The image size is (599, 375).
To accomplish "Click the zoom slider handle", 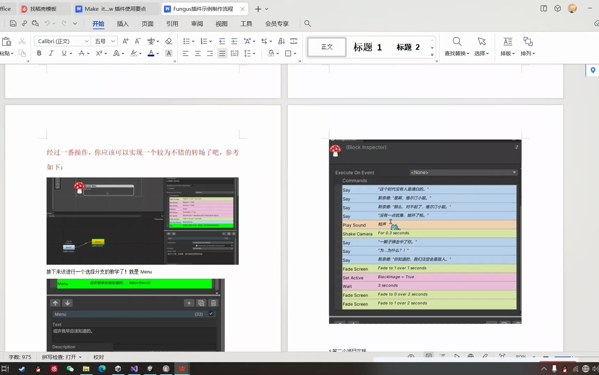I will pyautogui.click(x=572, y=357).
